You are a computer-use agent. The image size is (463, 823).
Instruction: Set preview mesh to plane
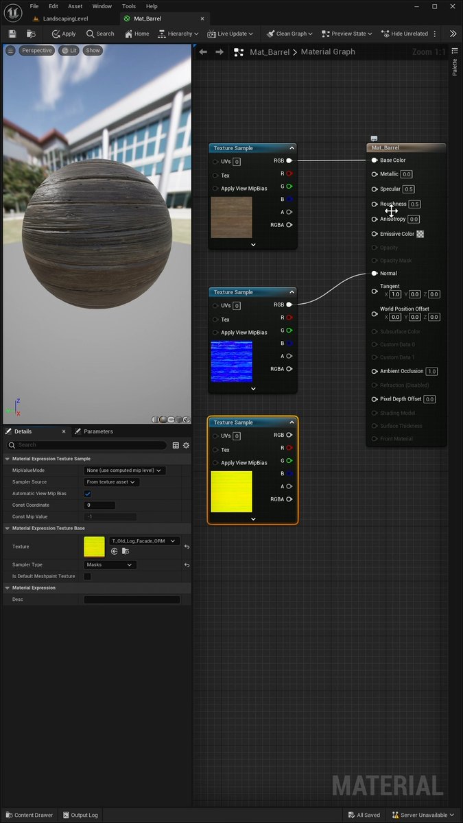[171, 420]
